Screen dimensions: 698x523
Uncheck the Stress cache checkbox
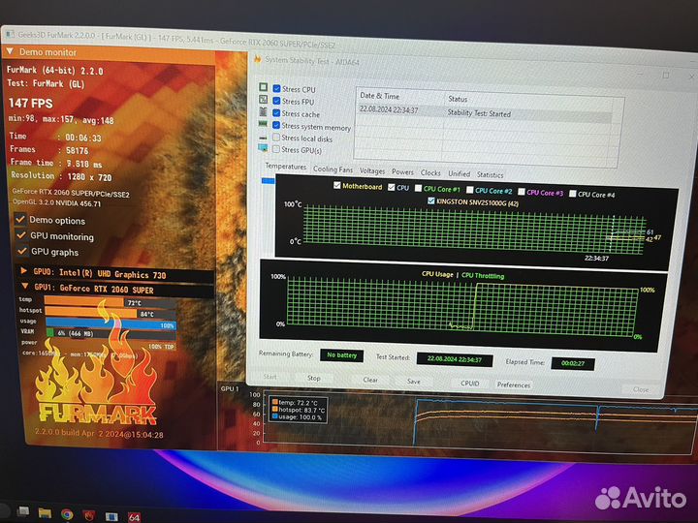(x=276, y=113)
